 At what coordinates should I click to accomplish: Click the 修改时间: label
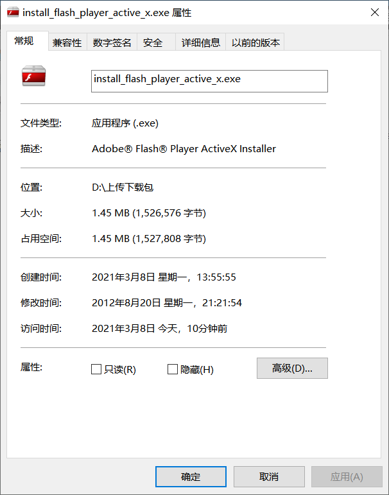pos(41,303)
